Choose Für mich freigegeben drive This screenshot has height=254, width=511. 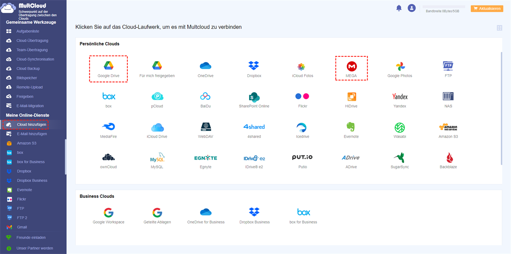tap(157, 66)
